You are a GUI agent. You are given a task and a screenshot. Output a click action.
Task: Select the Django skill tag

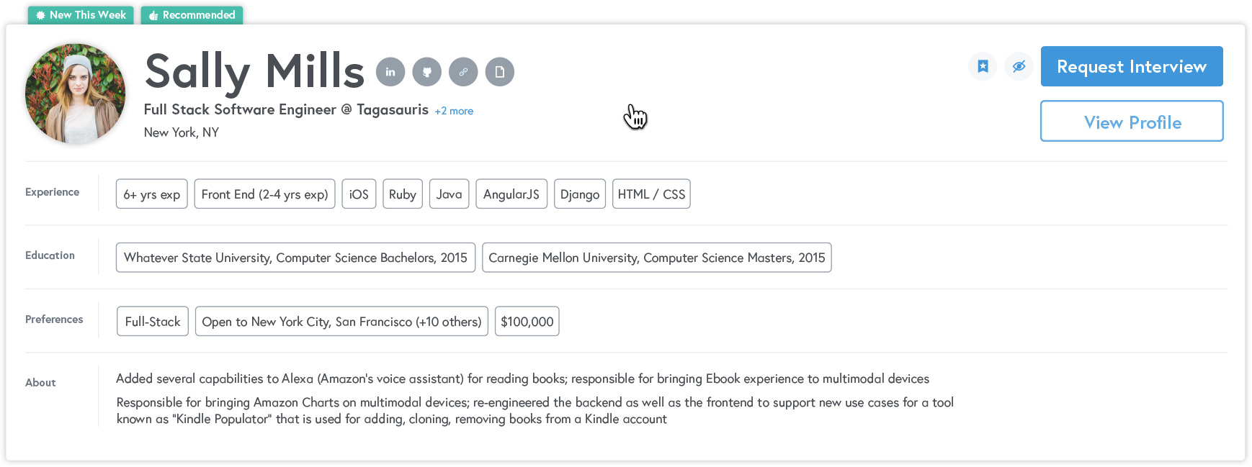579,194
